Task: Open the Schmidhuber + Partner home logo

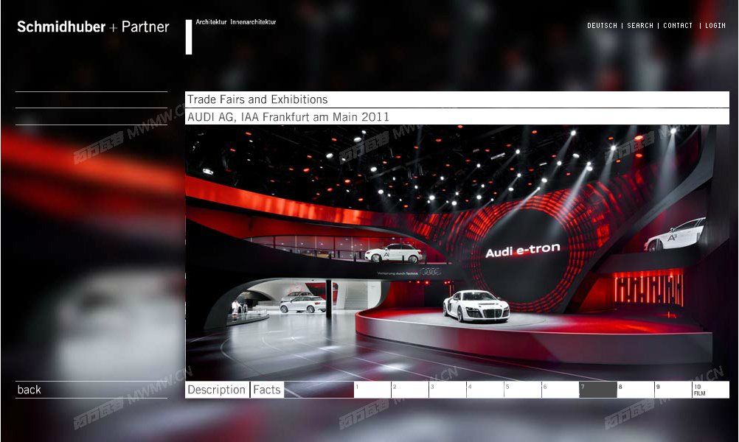Action: 93,27
